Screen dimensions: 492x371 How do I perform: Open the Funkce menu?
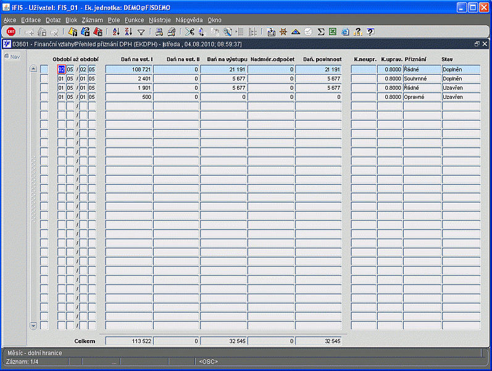tap(135, 20)
